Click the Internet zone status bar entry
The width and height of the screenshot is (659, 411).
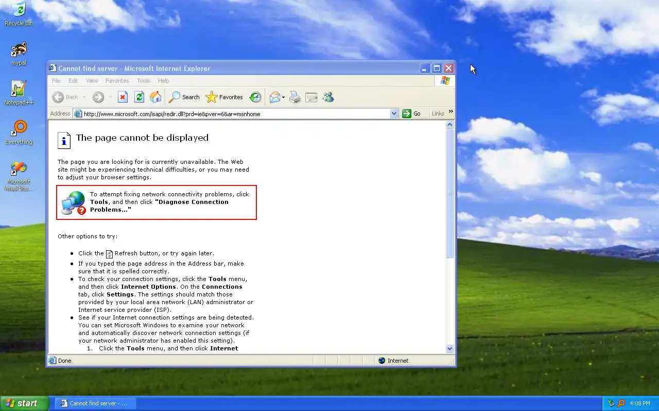point(393,361)
